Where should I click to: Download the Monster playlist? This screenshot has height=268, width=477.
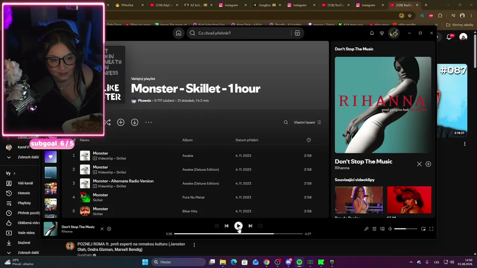coord(135,122)
